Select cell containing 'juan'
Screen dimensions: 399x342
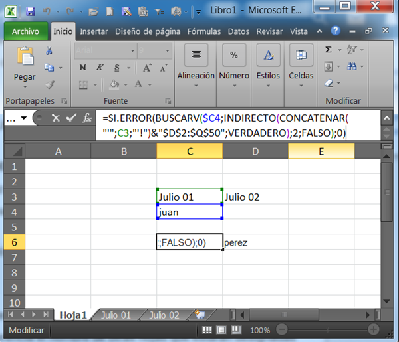pyautogui.click(x=190, y=212)
